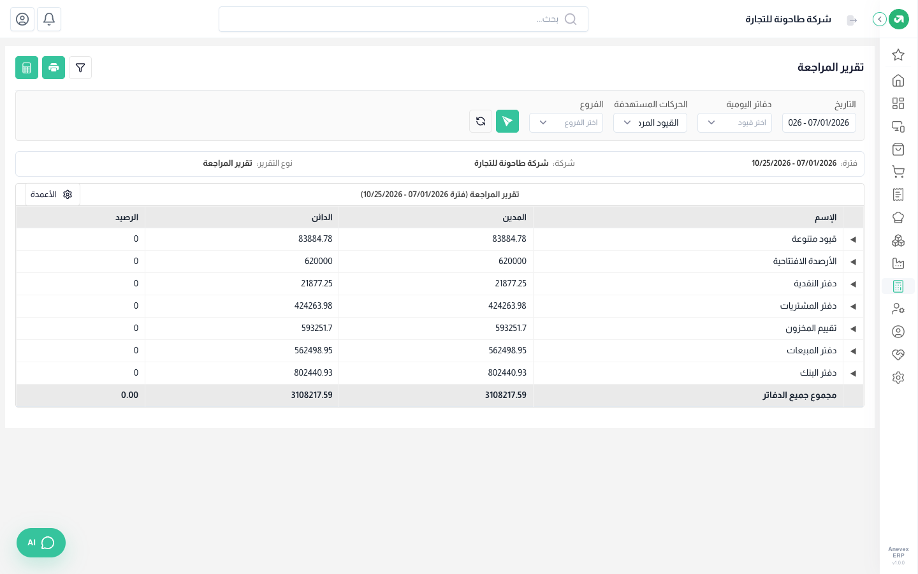
Task: Open the home icon in sidebar
Action: click(898, 80)
